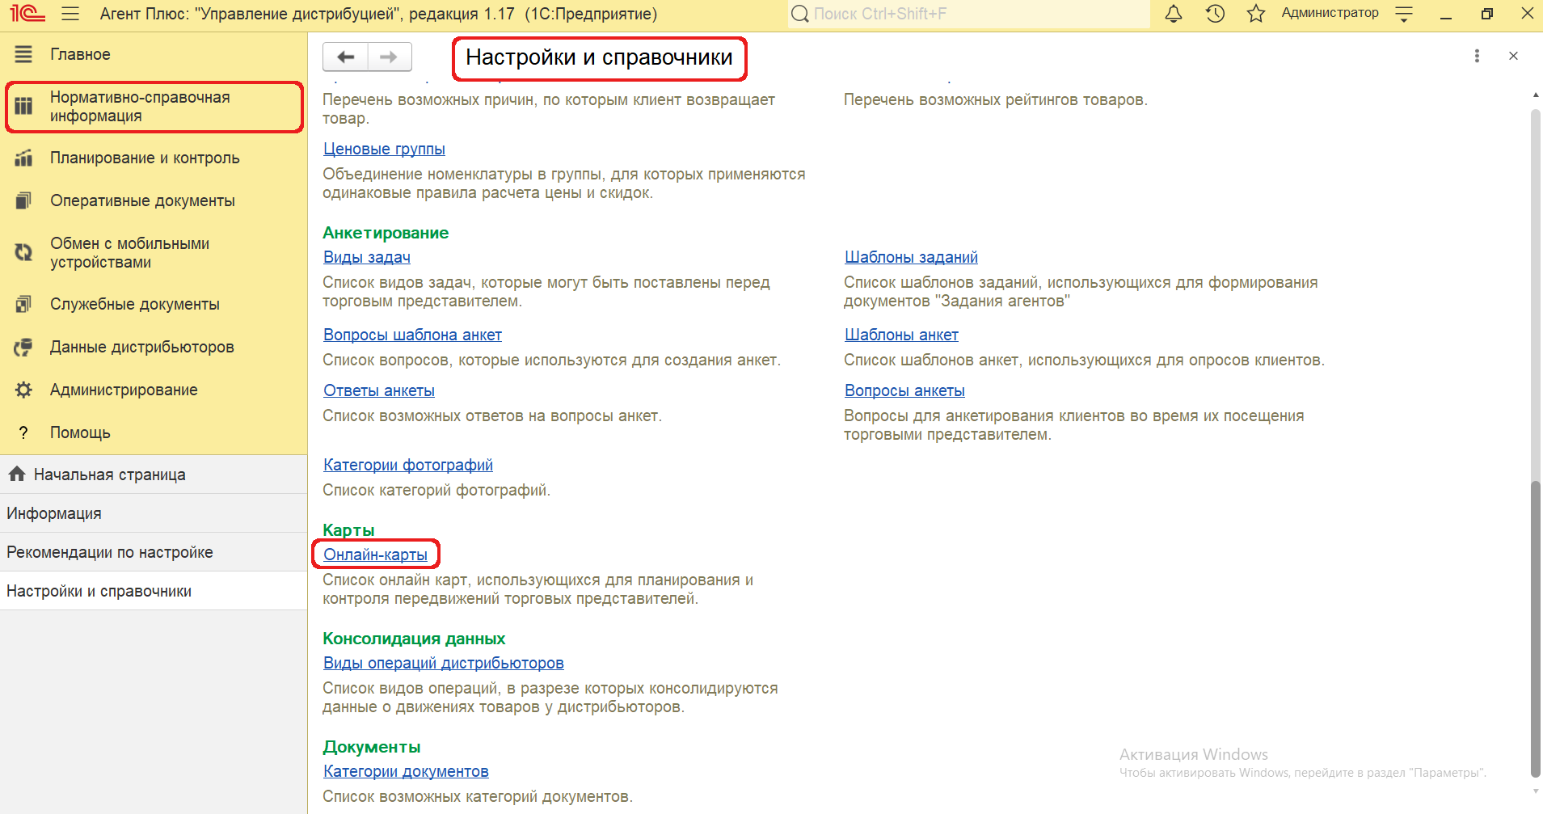Click the search field Поиск Ctrl+Shift+F
Viewport: 1543px width, 814px height.
970,14
